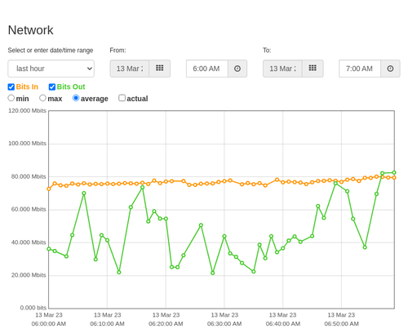Image resolution: width=408 pixels, height=329 pixels.
Task: Click the From time field 6:00 AM
Action: [207, 69]
